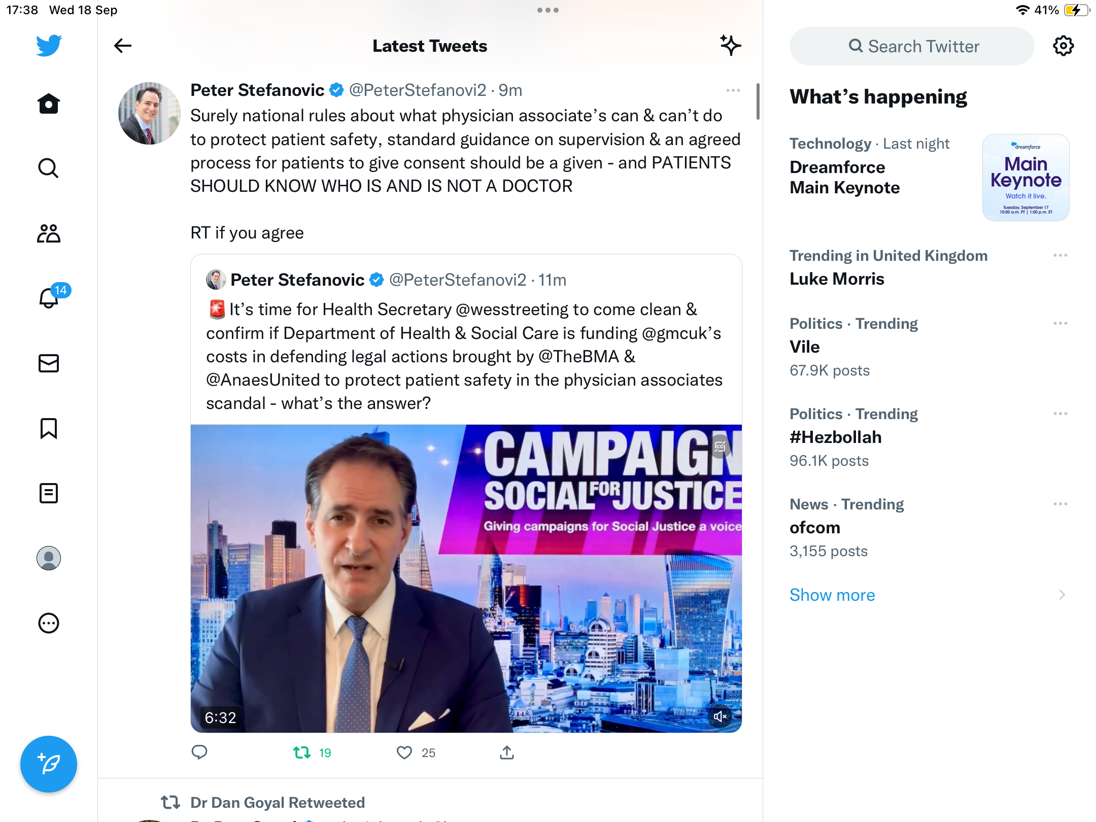The image size is (1096, 822).
Task: Open options for Luke Morris trend
Action: tap(1060, 255)
